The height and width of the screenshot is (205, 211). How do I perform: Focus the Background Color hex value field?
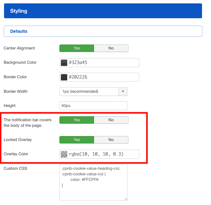[102, 63]
